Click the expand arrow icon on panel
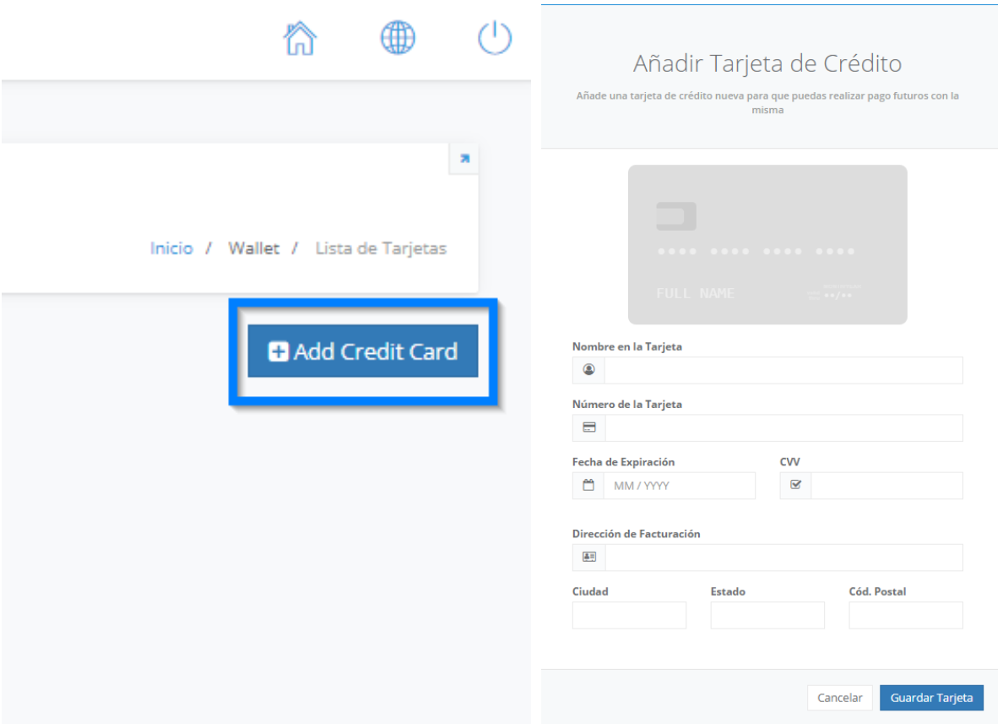Screen dimensions: 1003x724 (x=464, y=159)
